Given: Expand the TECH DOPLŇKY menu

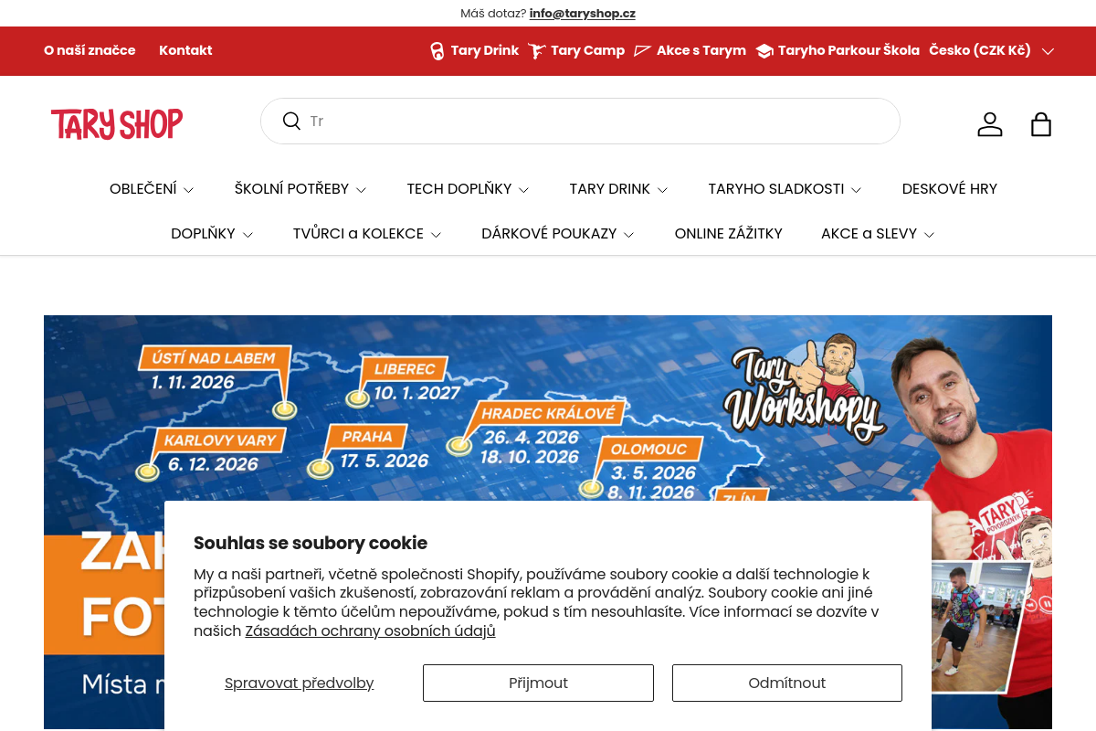Looking at the screenshot, I should point(468,189).
